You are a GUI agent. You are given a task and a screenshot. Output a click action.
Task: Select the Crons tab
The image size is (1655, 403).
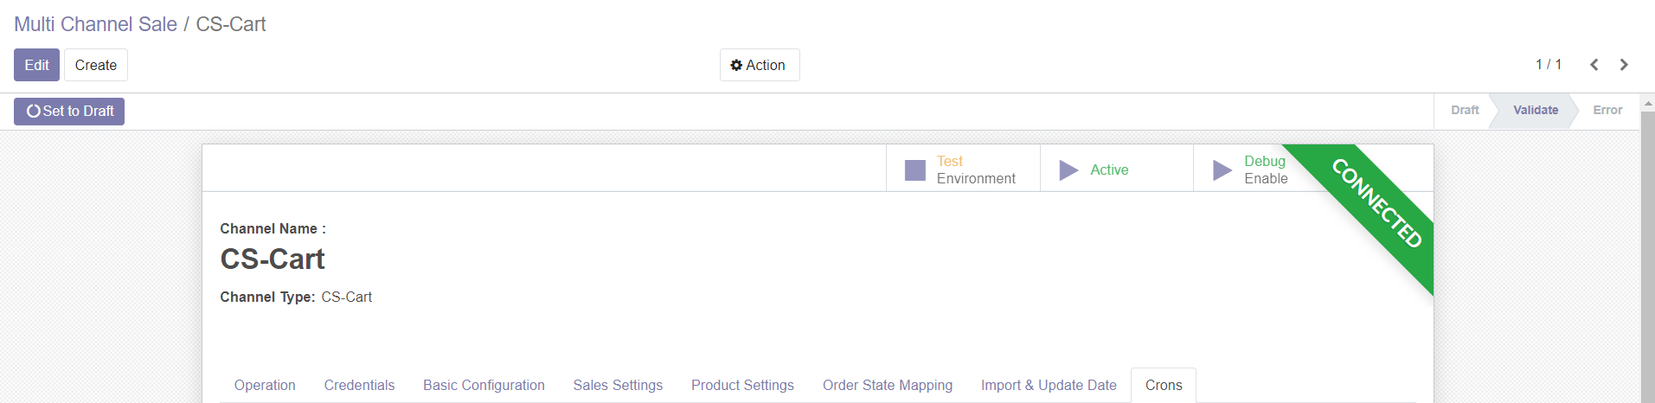click(x=1163, y=386)
